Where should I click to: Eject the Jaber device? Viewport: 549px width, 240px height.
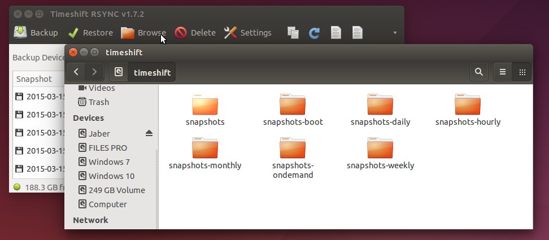pyautogui.click(x=149, y=133)
